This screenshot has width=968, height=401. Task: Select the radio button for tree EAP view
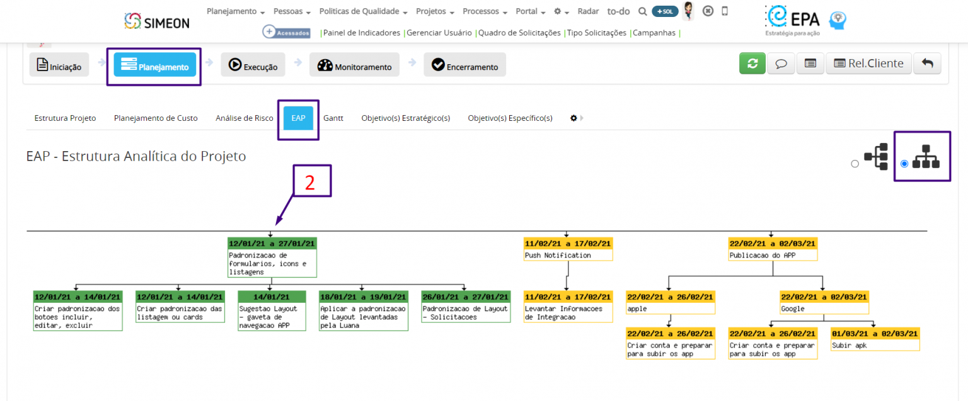pyautogui.click(x=904, y=164)
